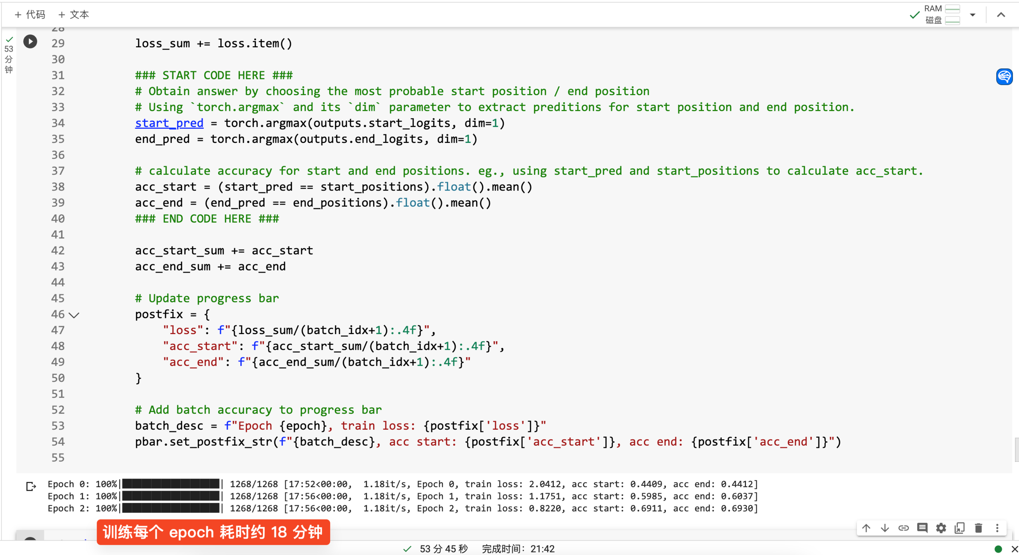Move cell up with arrow icon
The height and width of the screenshot is (555, 1019).
pos(866,528)
